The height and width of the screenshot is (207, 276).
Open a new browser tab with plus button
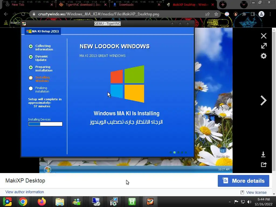point(223,5)
